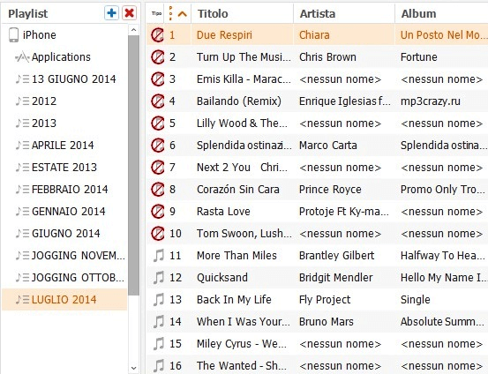This screenshot has width=488, height=374.
Task: Delete playlist with red X icon
Action: point(129,13)
